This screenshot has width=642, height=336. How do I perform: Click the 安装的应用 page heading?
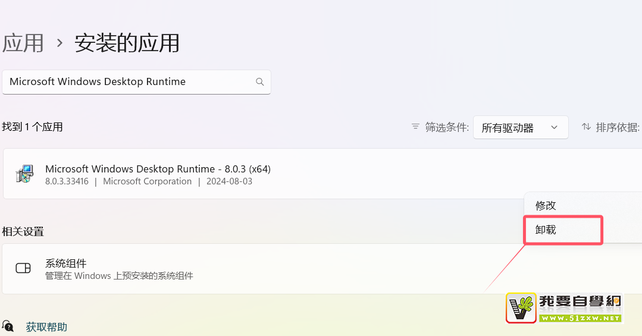point(127,43)
